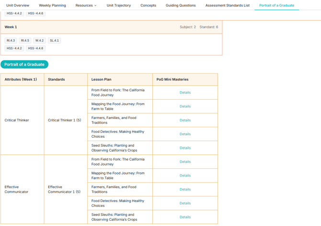View Details for Critical Thinker's Seed Sleuths lesson
The width and height of the screenshot is (321, 226).
click(x=185, y=148)
